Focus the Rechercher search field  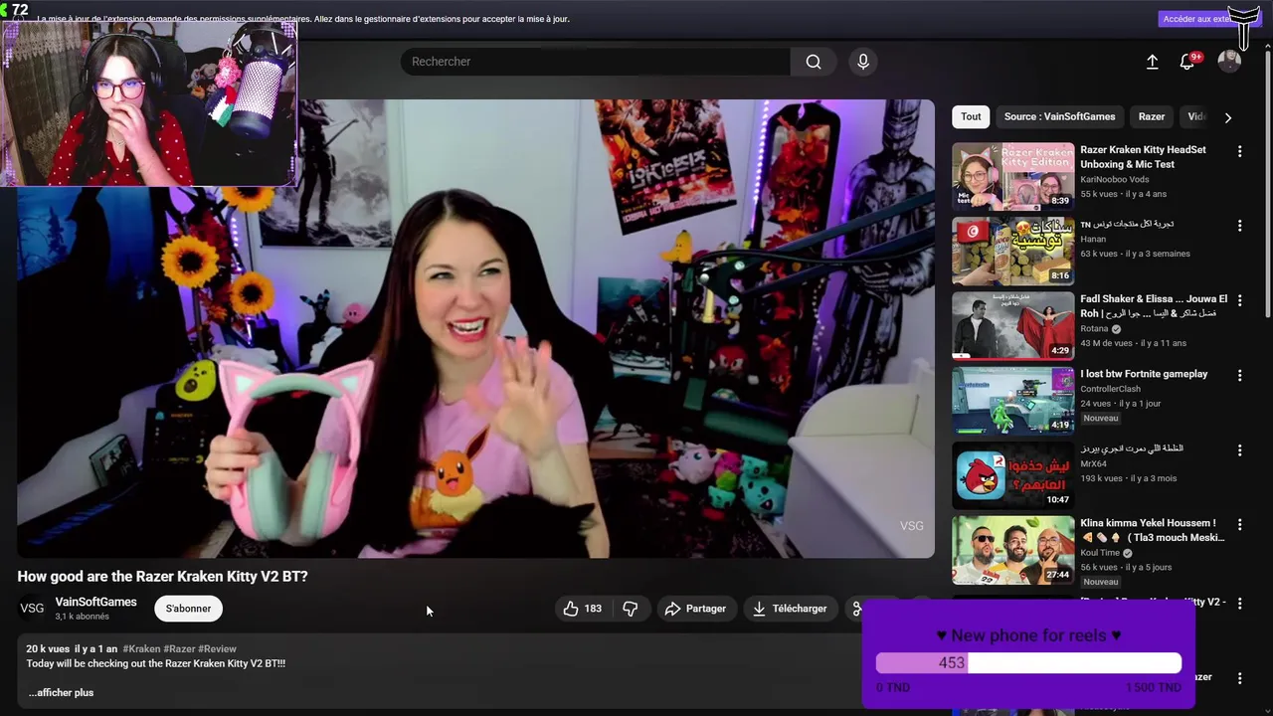click(597, 62)
